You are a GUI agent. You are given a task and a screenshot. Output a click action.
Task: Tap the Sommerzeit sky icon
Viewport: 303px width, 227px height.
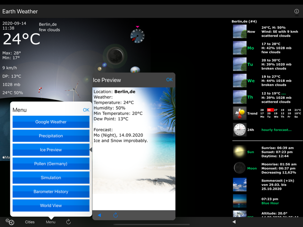pyautogui.click(x=239, y=185)
